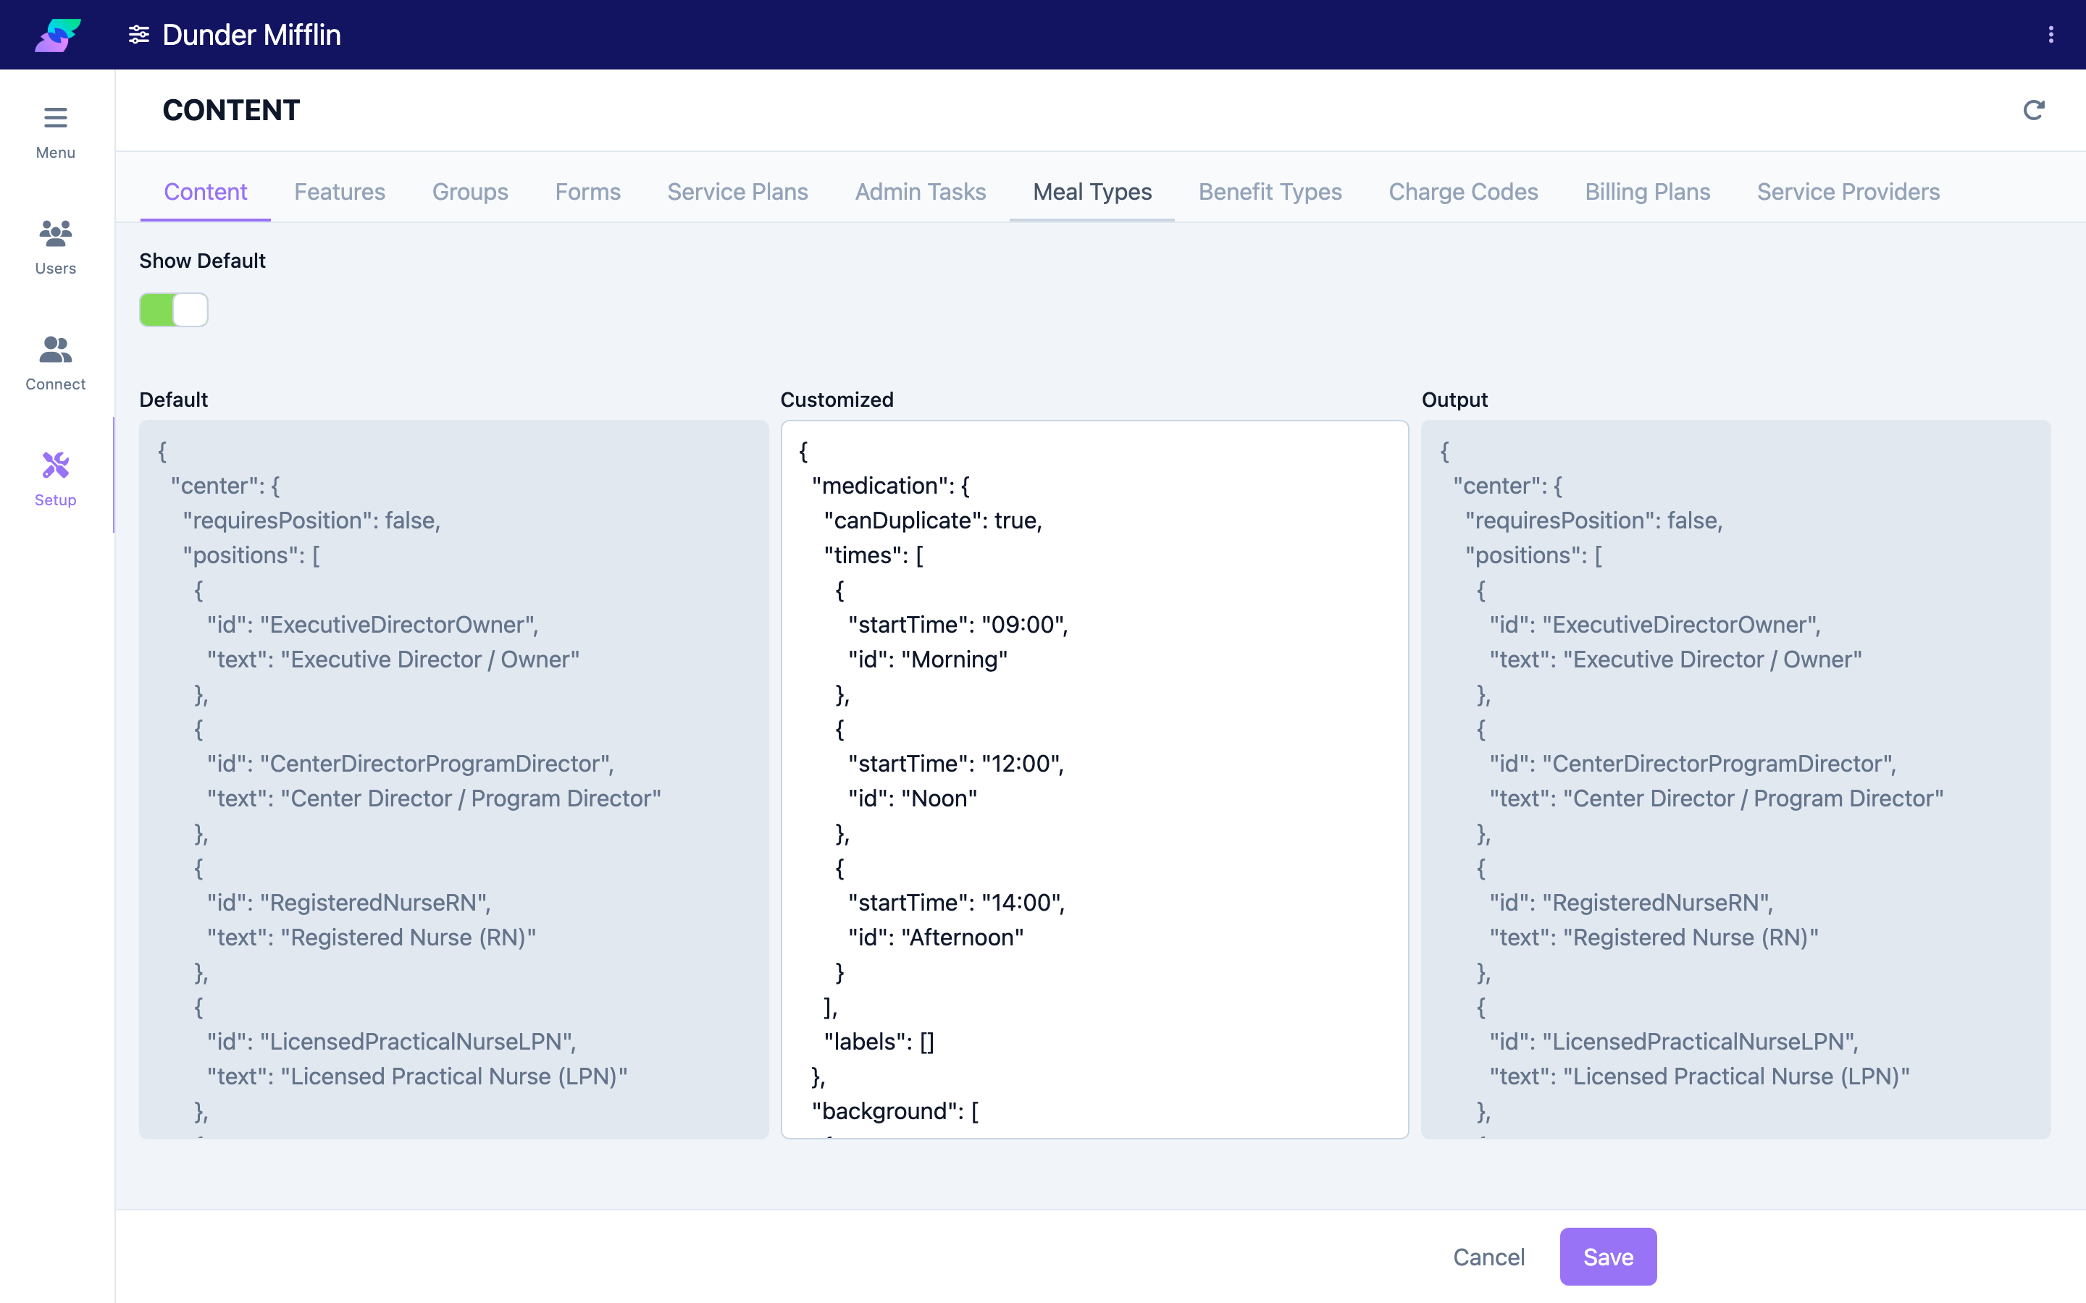Click the "id": "Afternoon" line
2086x1303 pixels.
click(936, 937)
